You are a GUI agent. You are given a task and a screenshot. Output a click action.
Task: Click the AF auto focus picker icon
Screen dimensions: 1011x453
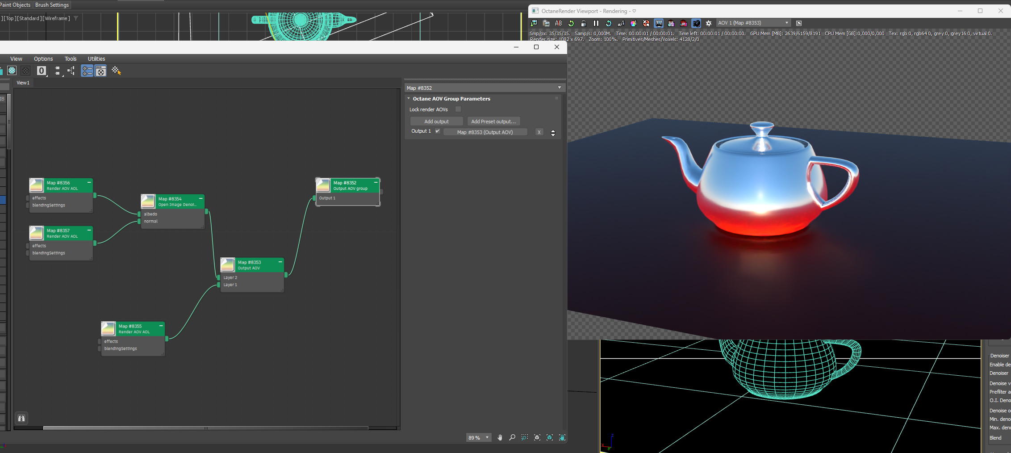(x=621, y=23)
